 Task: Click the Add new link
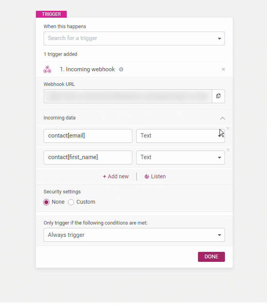click(x=116, y=177)
